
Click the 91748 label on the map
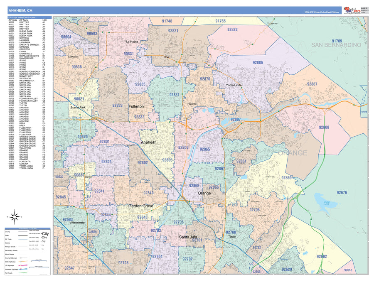tap(167, 21)
